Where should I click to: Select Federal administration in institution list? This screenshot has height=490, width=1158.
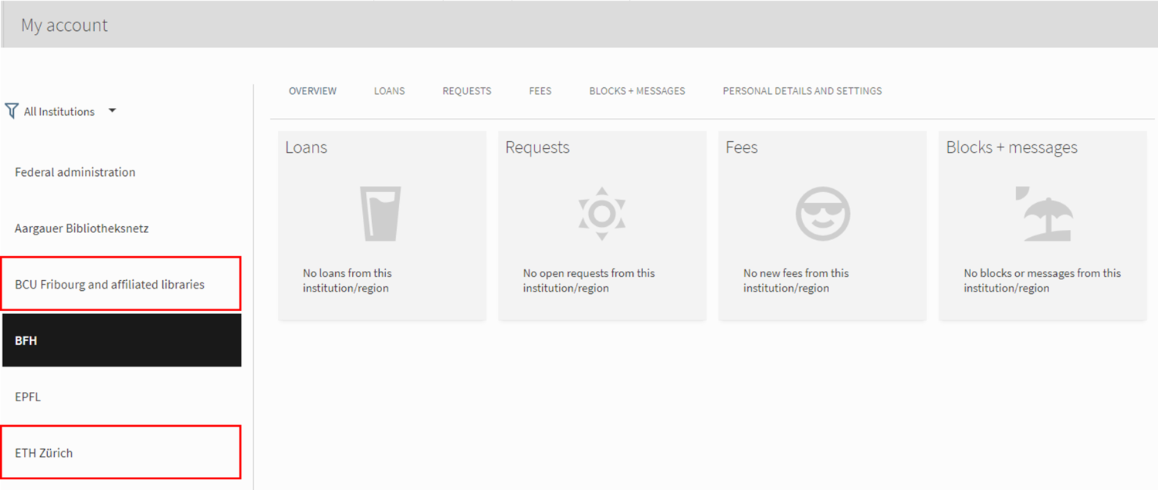click(75, 172)
